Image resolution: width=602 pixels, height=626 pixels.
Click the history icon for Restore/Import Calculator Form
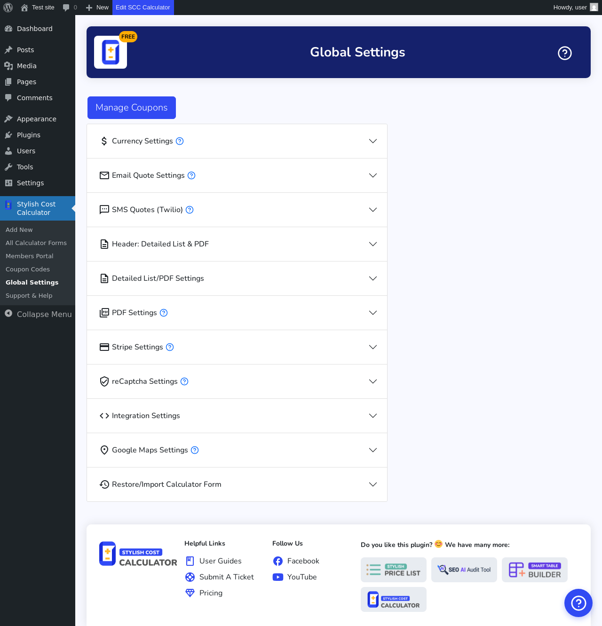click(104, 484)
